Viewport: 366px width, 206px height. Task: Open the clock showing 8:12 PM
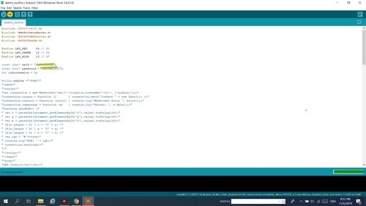(x=345, y=201)
